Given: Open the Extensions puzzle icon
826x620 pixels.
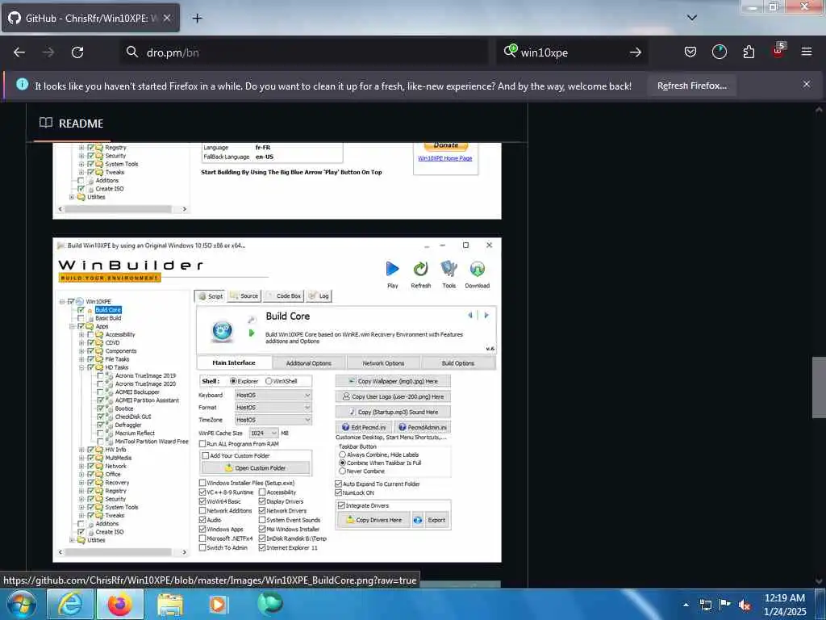Looking at the screenshot, I should point(749,52).
